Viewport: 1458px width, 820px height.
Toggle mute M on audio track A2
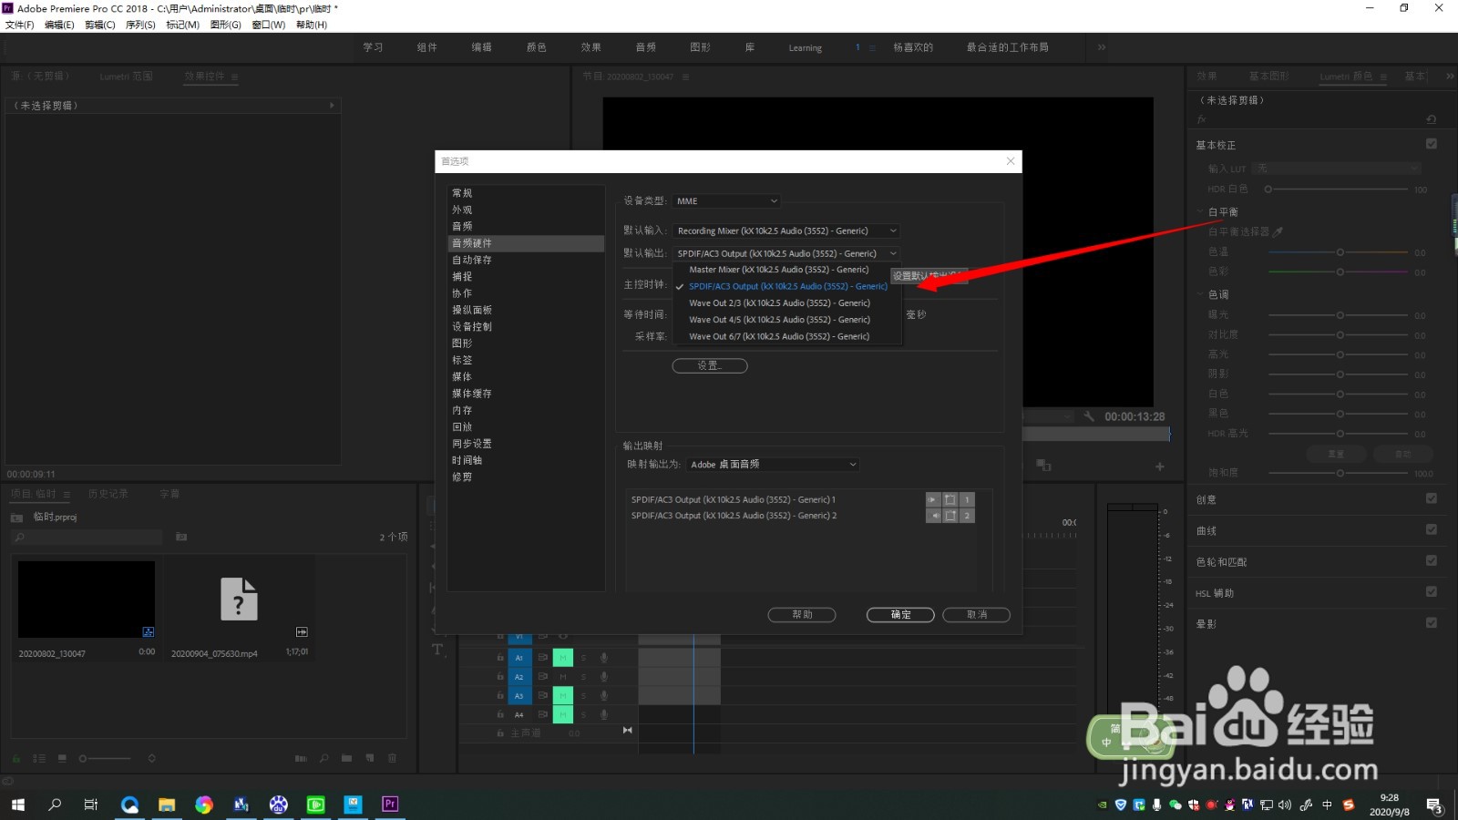[x=563, y=677]
